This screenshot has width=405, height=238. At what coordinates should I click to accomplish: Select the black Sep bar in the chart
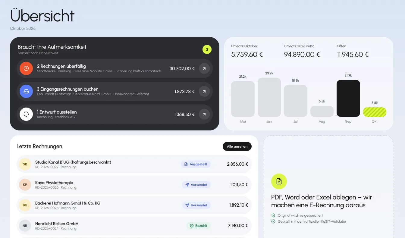click(x=348, y=98)
